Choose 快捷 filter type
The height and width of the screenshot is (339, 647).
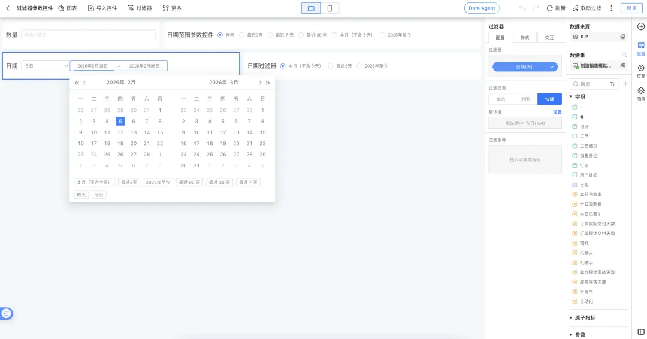(549, 99)
